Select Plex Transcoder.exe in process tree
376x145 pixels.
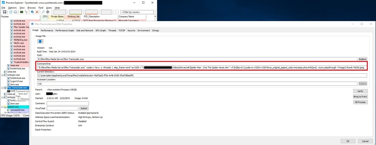pyautogui.click(x=17, y=88)
